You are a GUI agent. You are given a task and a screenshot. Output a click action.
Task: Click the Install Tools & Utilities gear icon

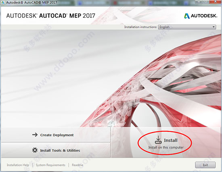(x=35, y=150)
